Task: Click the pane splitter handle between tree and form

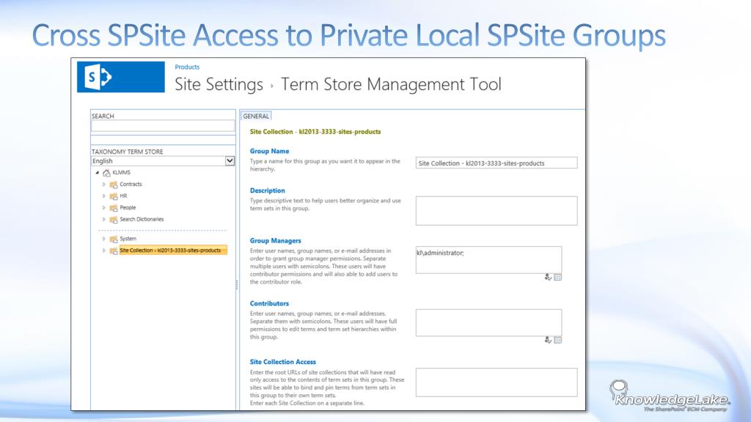Action: pos(237,285)
